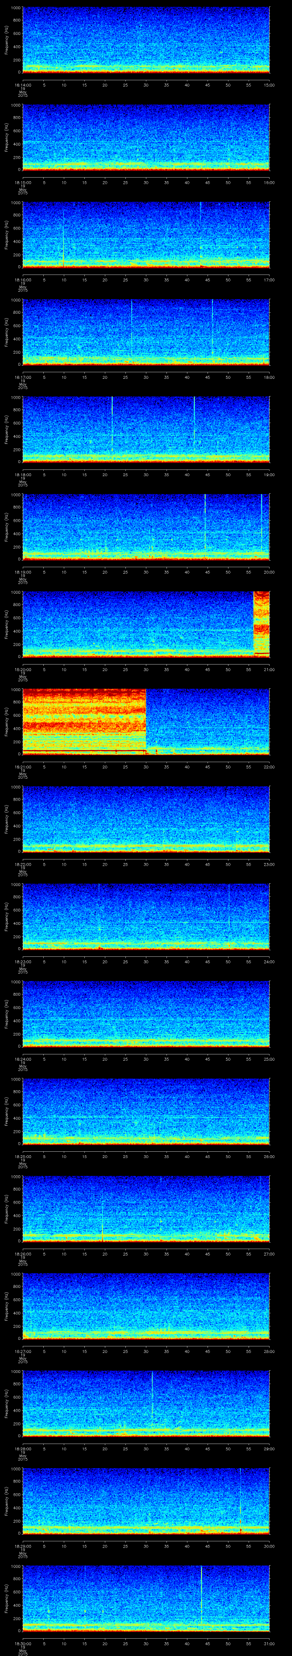Click the spectrogram panel starting at 18:24:00

(x=146, y=1015)
